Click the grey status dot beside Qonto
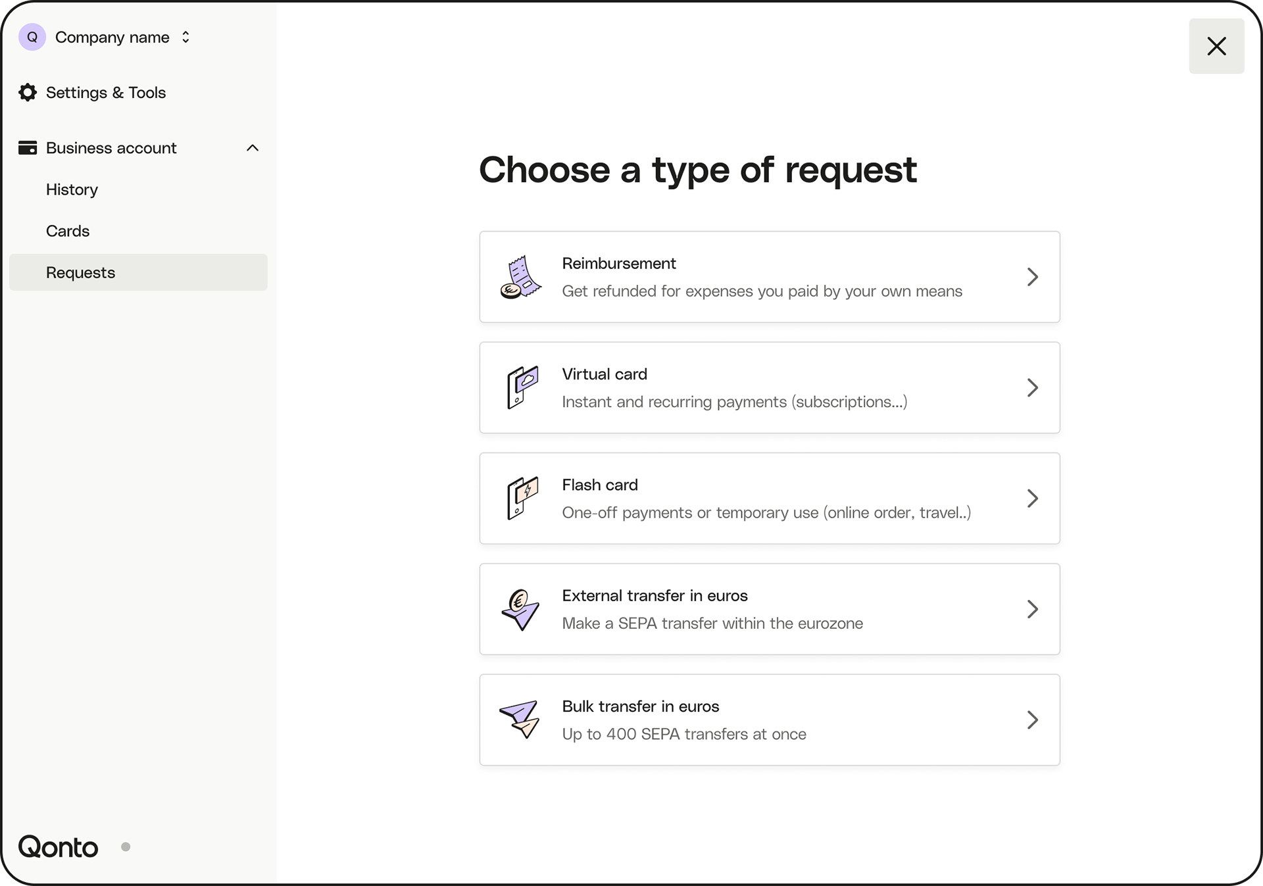 click(126, 847)
